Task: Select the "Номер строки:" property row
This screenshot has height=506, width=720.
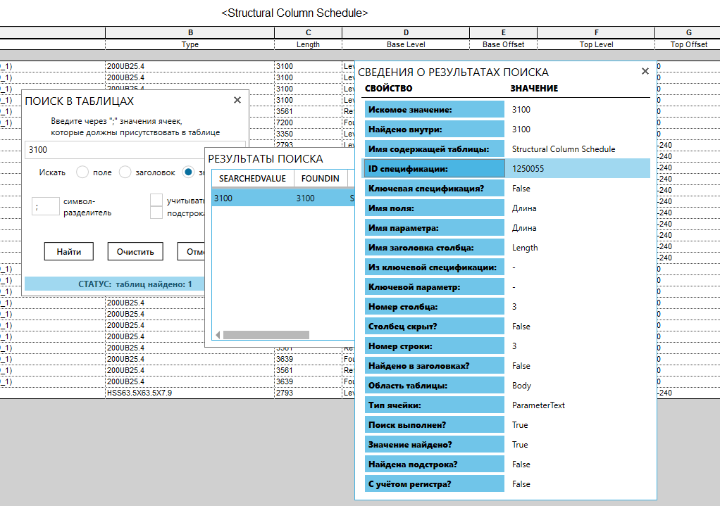Action: [x=507, y=346]
